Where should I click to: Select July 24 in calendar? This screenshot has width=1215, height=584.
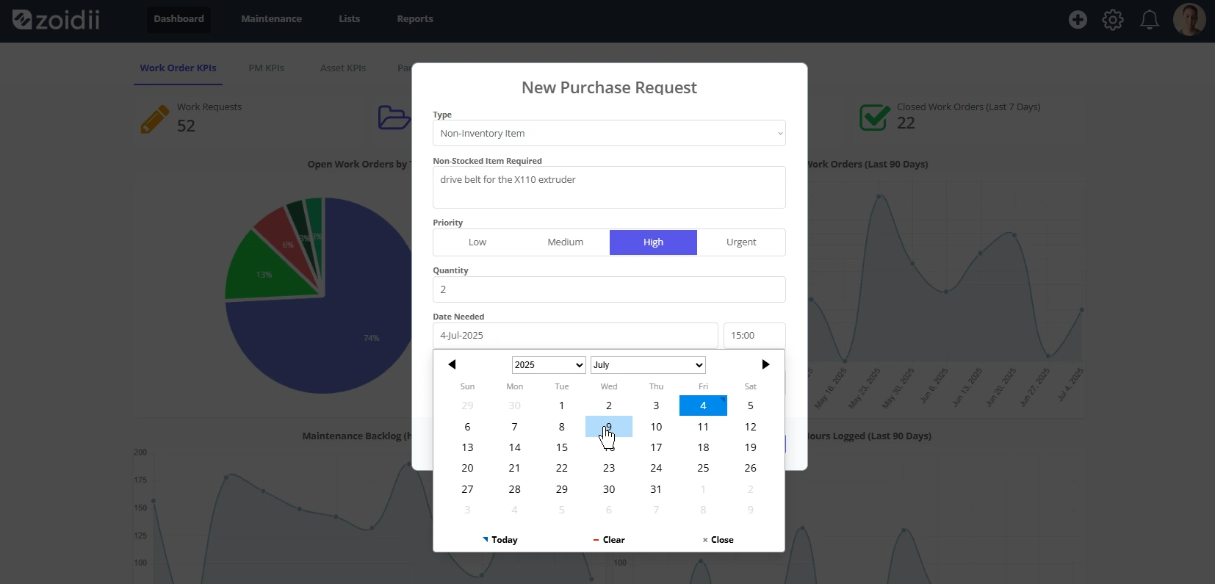tap(656, 468)
